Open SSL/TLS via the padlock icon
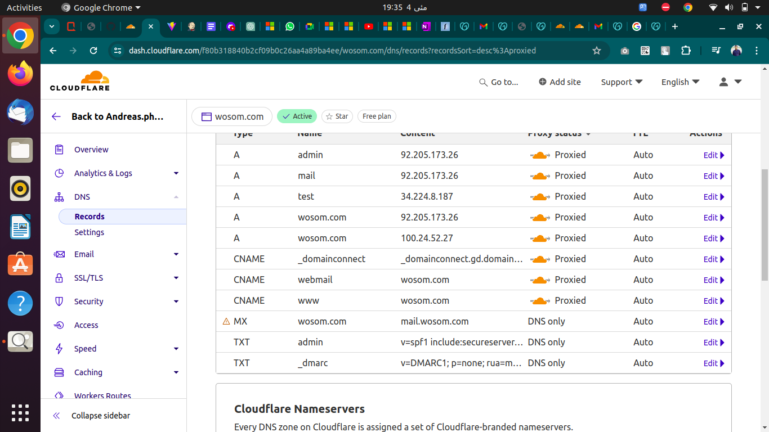This screenshot has width=769, height=432. [59, 278]
